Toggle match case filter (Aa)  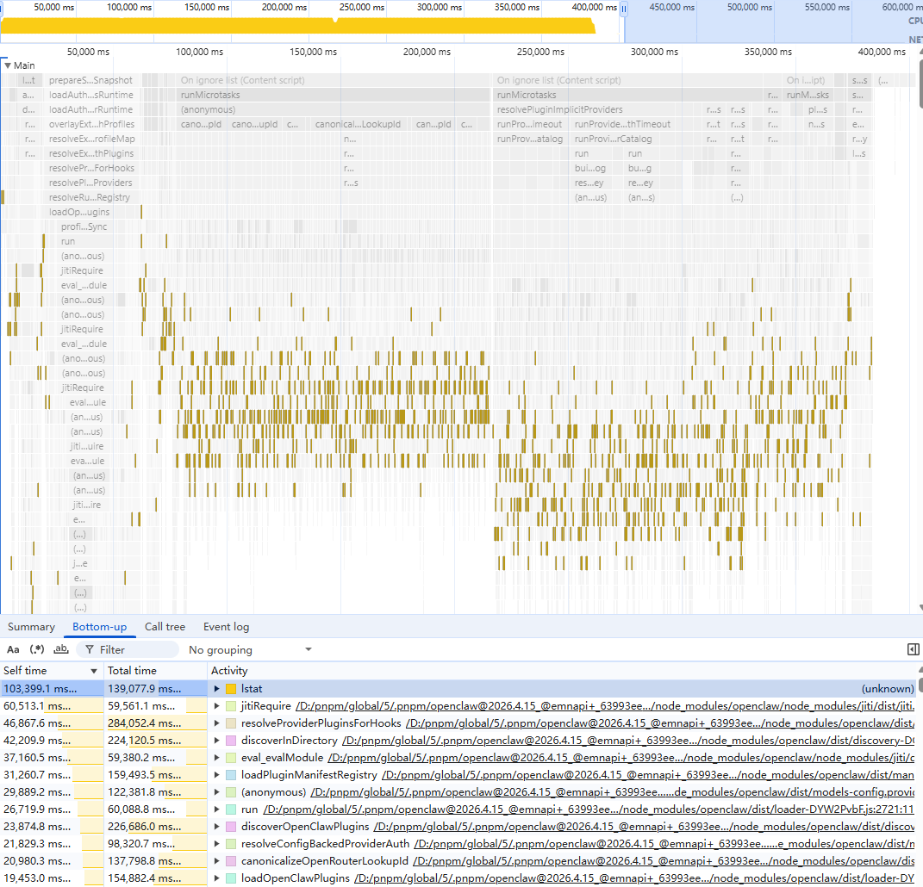[x=13, y=649]
